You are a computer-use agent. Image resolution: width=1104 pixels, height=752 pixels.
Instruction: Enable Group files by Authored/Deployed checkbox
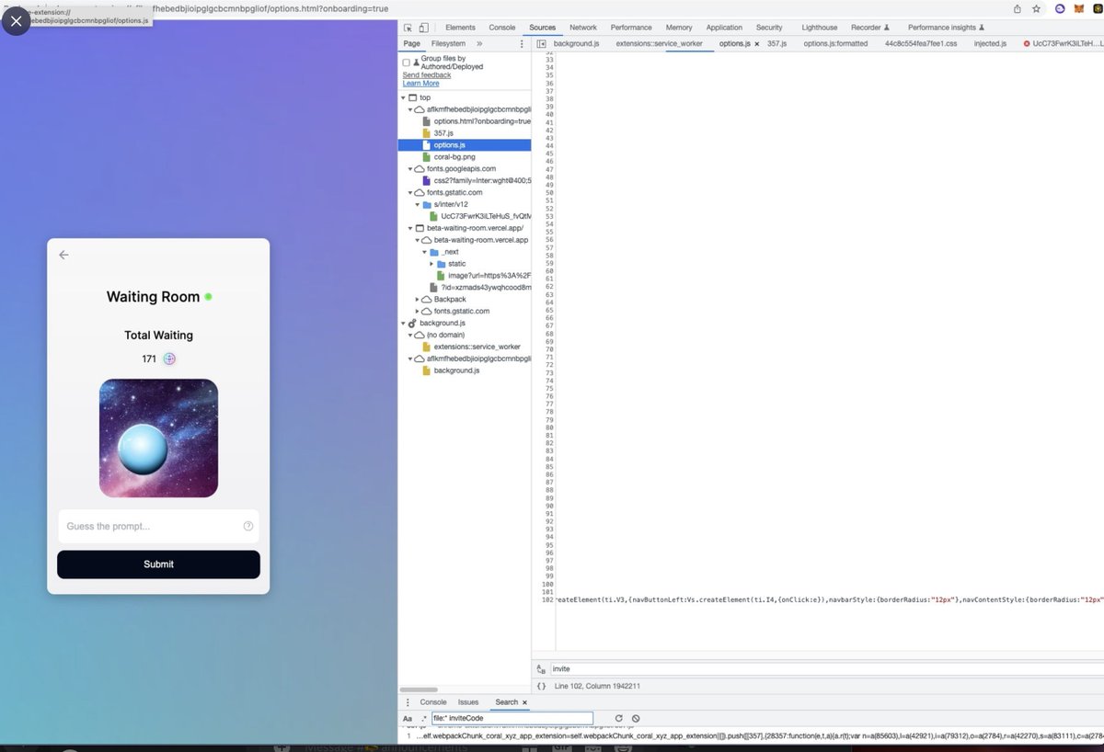[x=407, y=63]
